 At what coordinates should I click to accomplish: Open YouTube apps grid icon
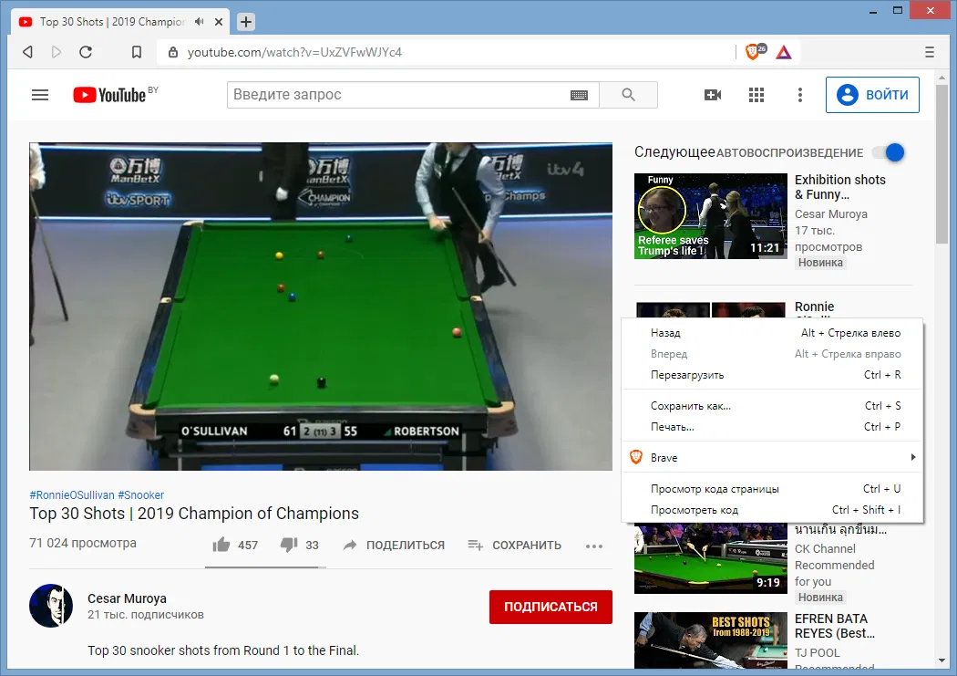(x=756, y=95)
